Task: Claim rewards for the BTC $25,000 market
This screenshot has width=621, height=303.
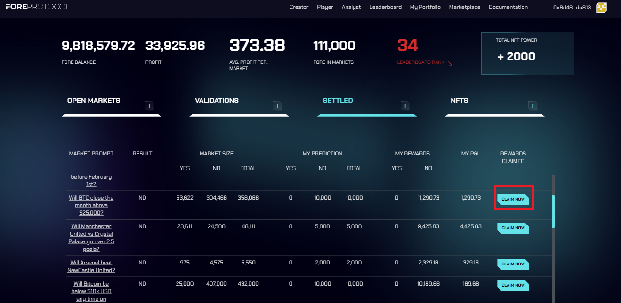Action: click(x=513, y=199)
